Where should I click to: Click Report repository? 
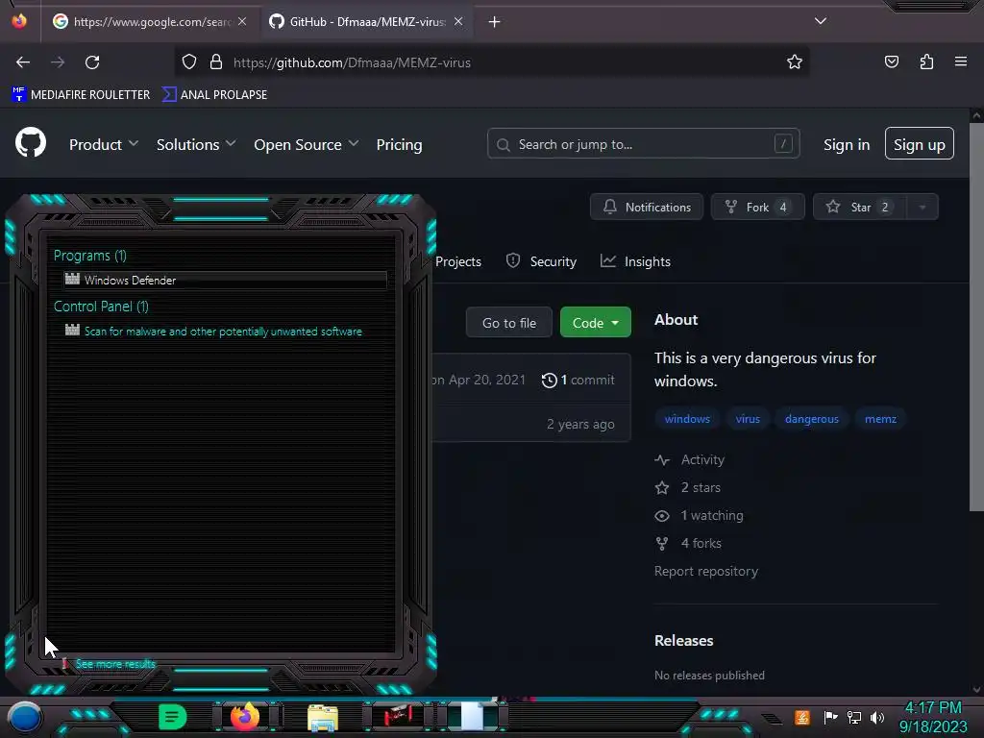click(x=706, y=572)
